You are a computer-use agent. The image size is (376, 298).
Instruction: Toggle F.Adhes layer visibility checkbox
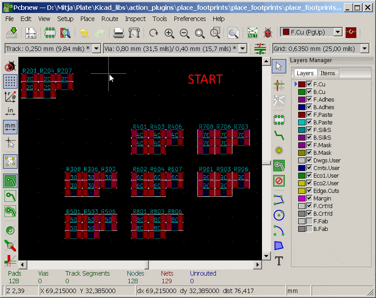coord(309,99)
